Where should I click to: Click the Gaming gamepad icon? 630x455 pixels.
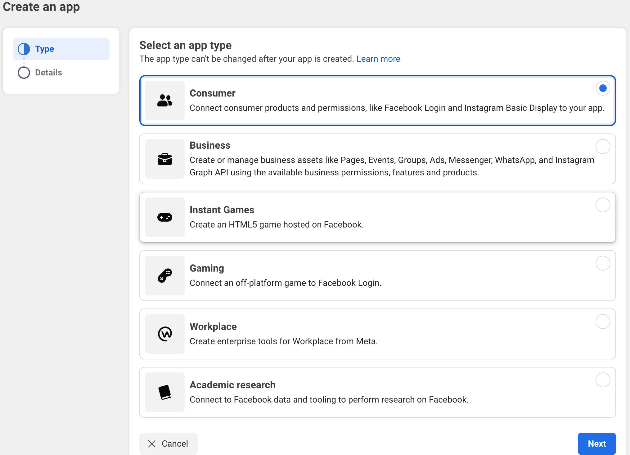pyautogui.click(x=165, y=276)
